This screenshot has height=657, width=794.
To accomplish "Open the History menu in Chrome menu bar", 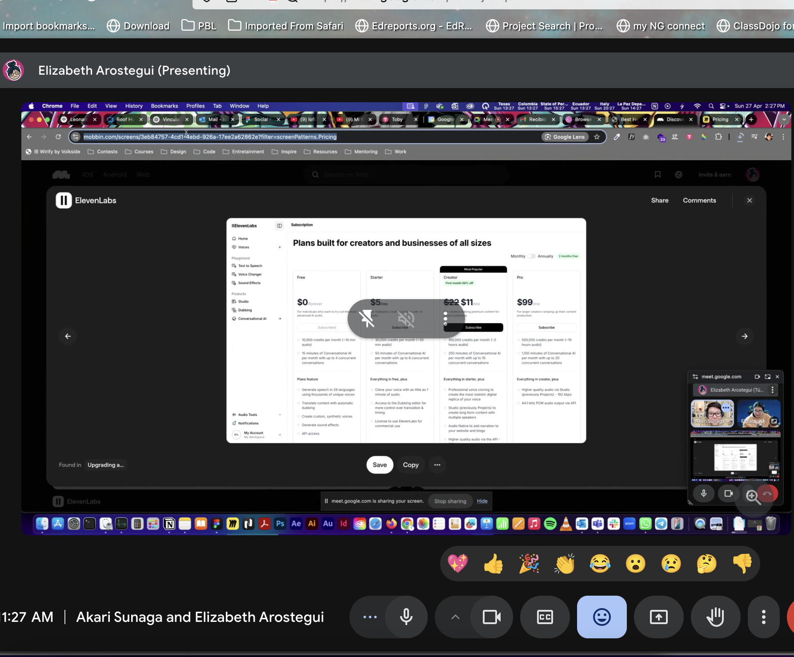I will point(134,106).
